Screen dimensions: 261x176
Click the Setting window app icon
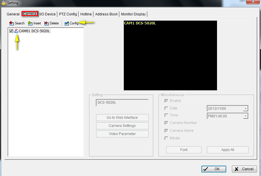pos(3,3)
